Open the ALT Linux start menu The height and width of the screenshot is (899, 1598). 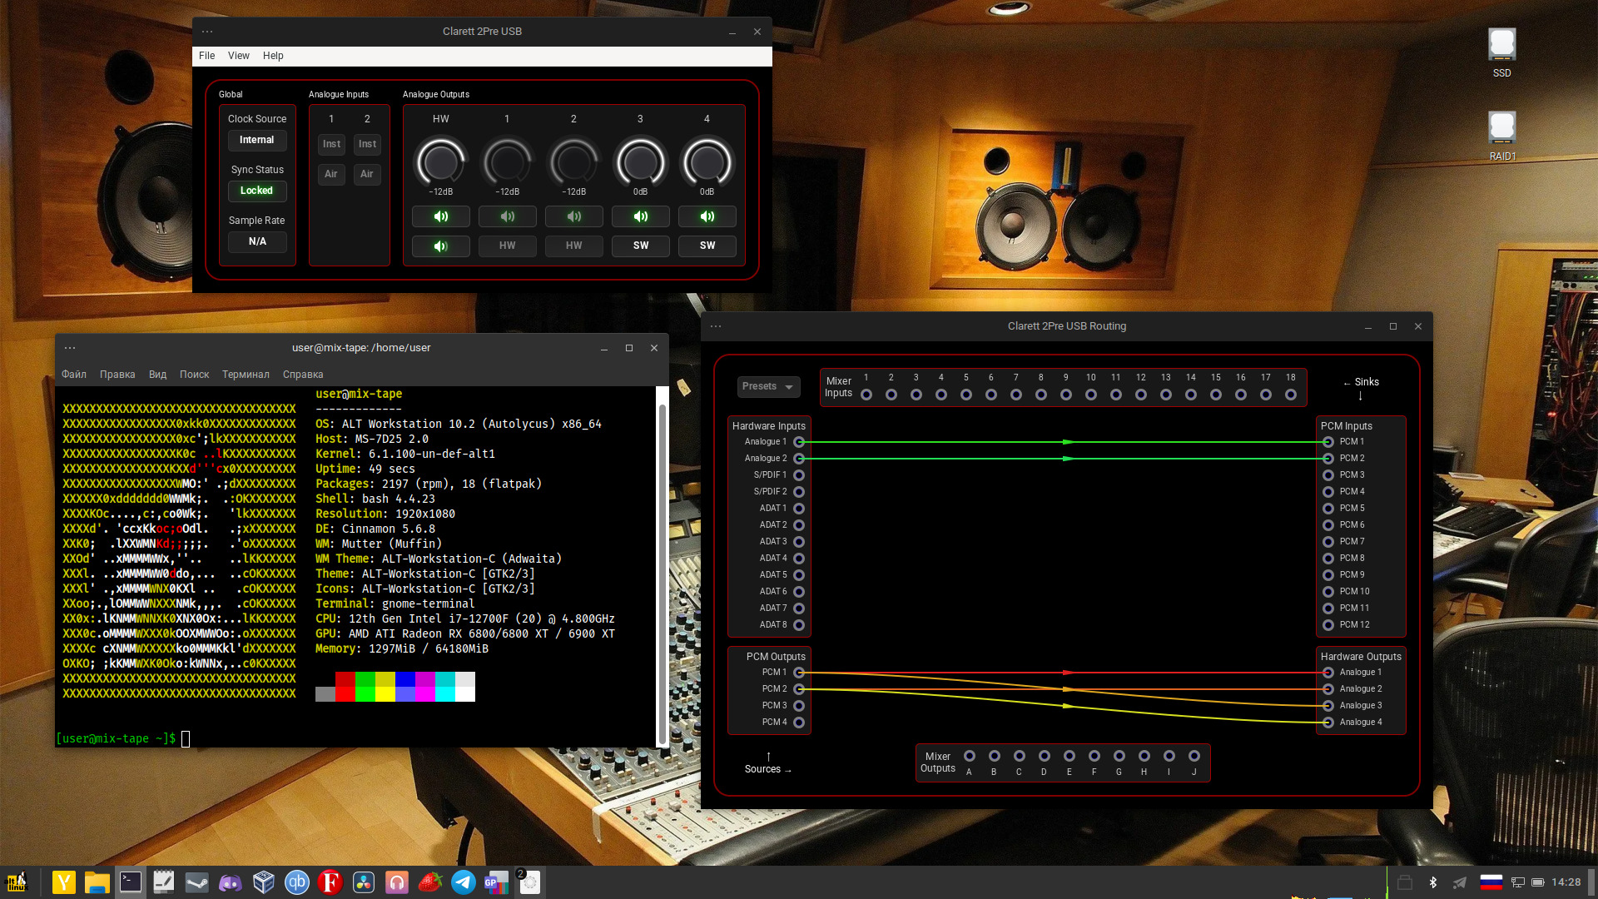(17, 882)
